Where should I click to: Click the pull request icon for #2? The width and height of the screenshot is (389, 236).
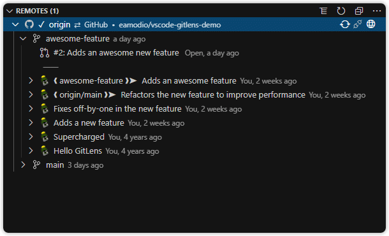[45, 52]
